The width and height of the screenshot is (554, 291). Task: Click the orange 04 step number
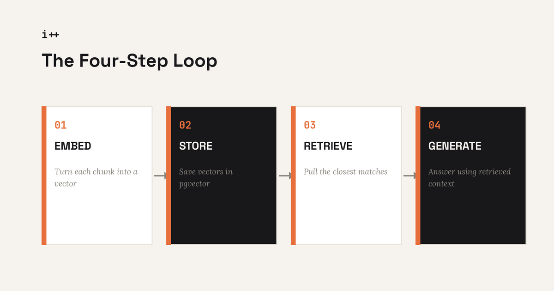click(434, 125)
